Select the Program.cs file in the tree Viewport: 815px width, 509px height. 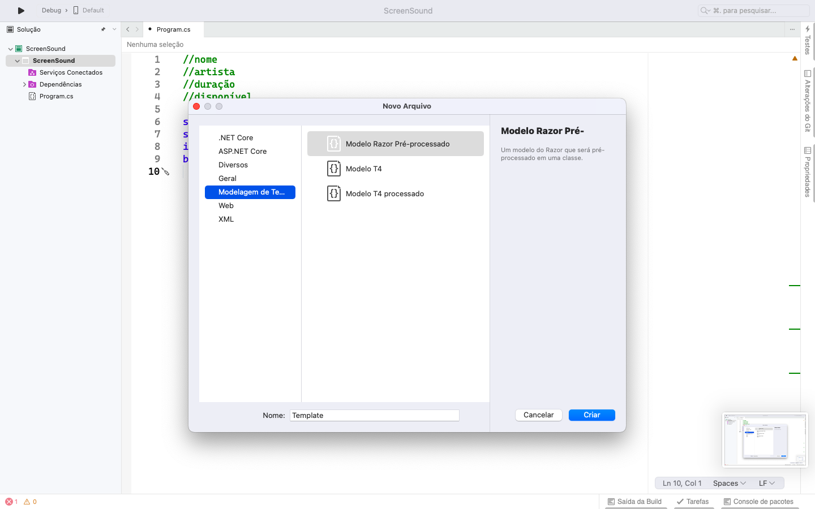56,96
